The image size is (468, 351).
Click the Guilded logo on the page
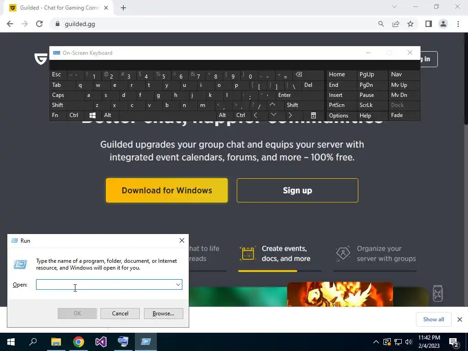41,59
